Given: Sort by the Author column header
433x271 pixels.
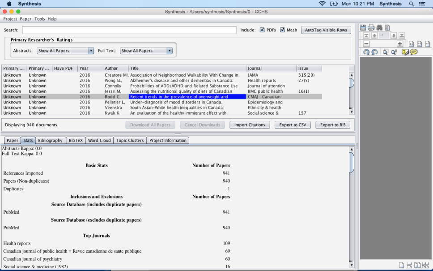Looking at the screenshot, I should click(115, 68).
